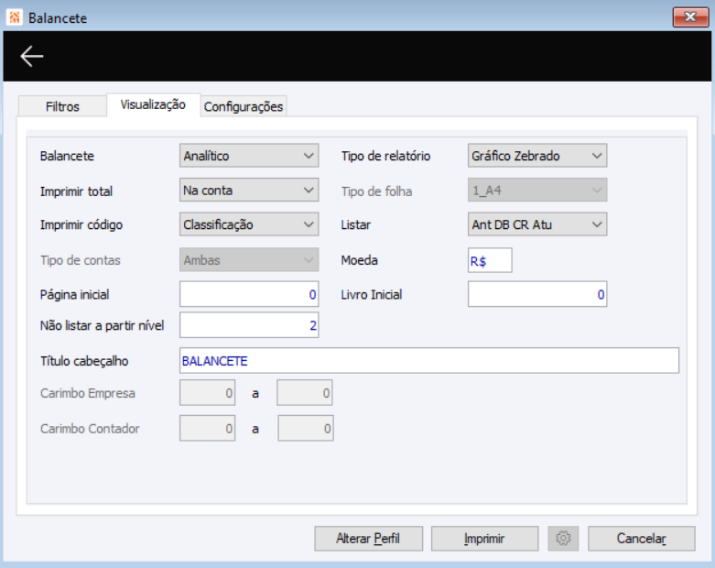Focus the Moeda R$ field
This screenshot has width=715, height=568.
490,260
